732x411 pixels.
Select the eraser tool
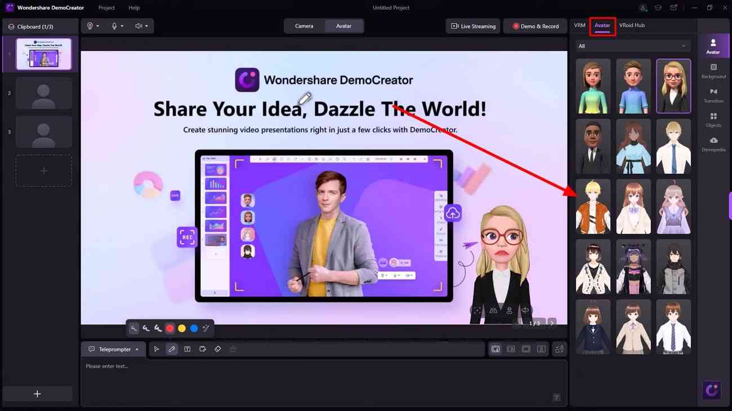(217, 349)
